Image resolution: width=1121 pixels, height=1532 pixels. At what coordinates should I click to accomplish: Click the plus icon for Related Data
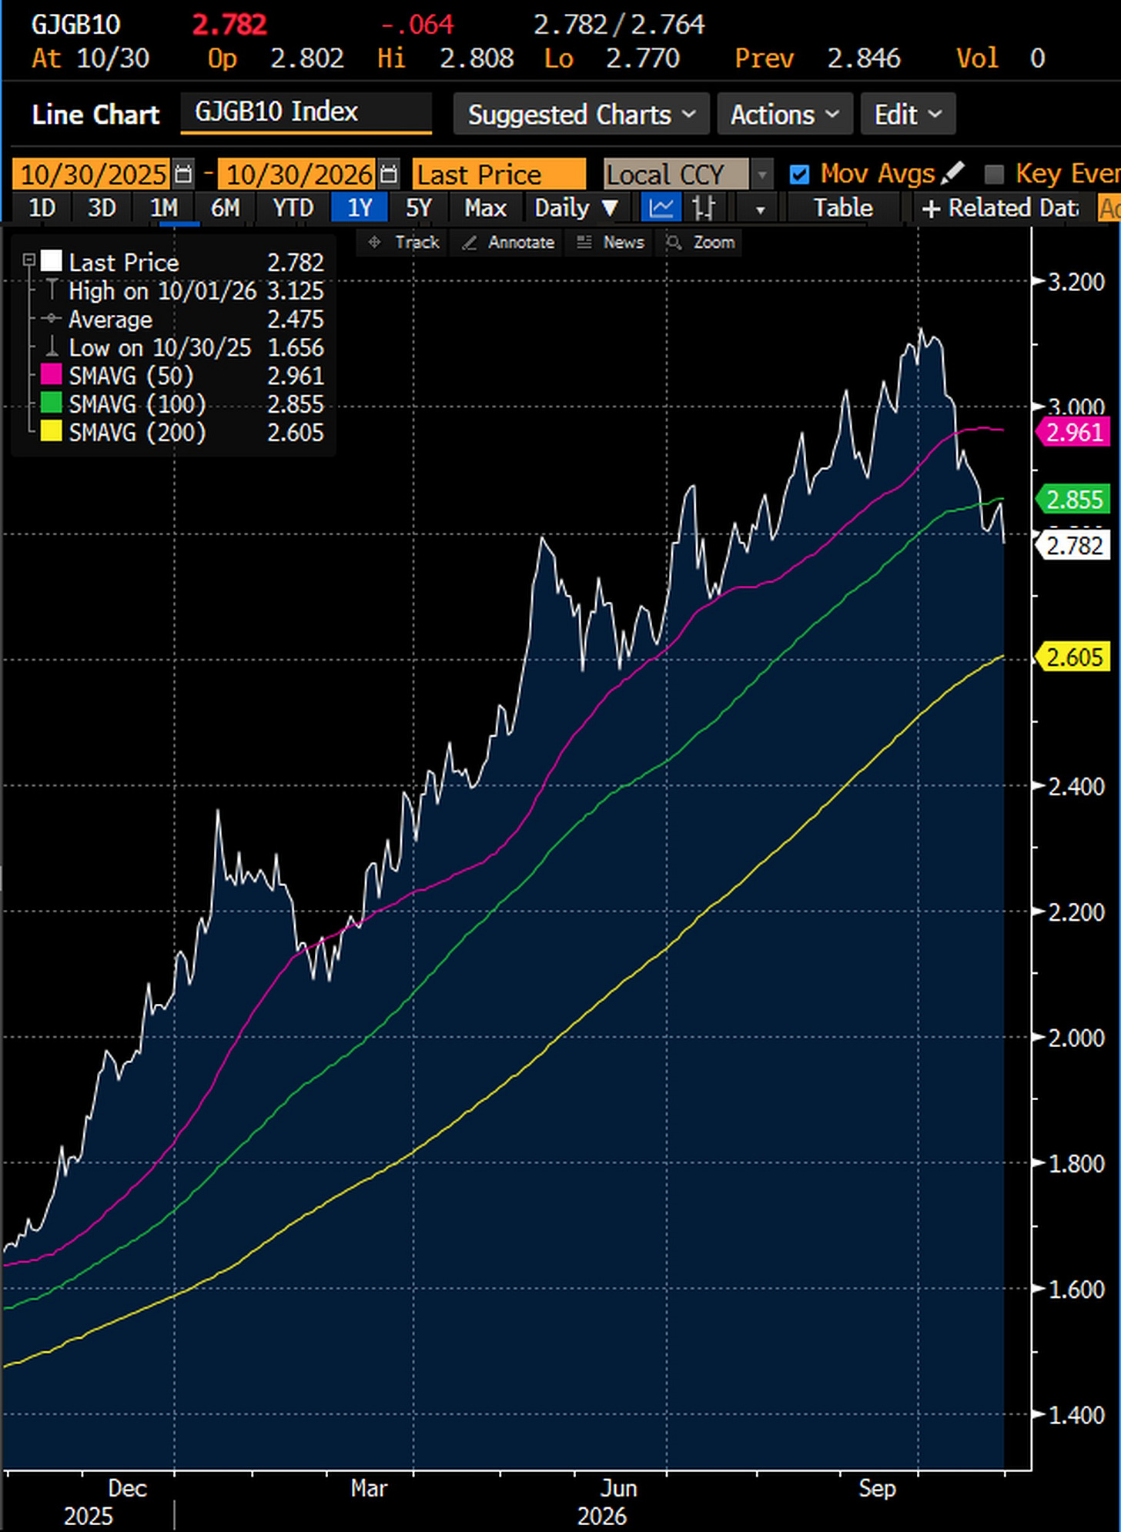[931, 209]
